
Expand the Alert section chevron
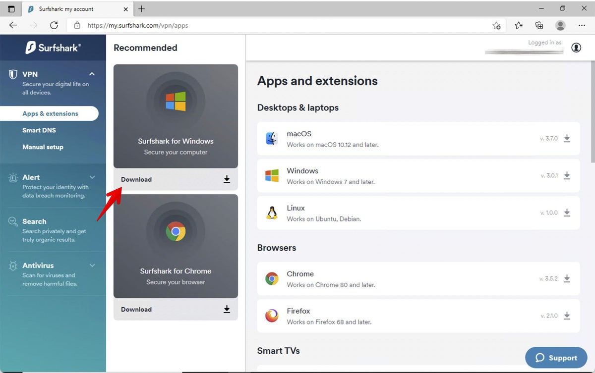click(92, 177)
